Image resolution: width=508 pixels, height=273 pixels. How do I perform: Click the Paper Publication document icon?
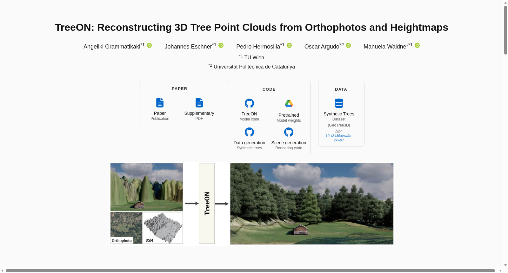tap(160, 103)
